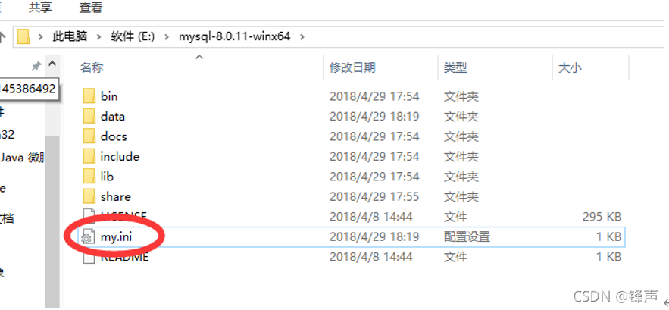Select the share folder icon
669x310 pixels.
click(89, 196)
